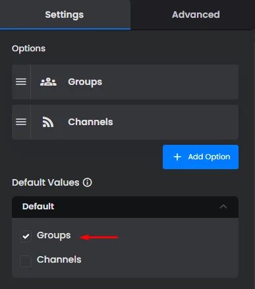
Task: Add a new option with Add Option
Action: 200,157
